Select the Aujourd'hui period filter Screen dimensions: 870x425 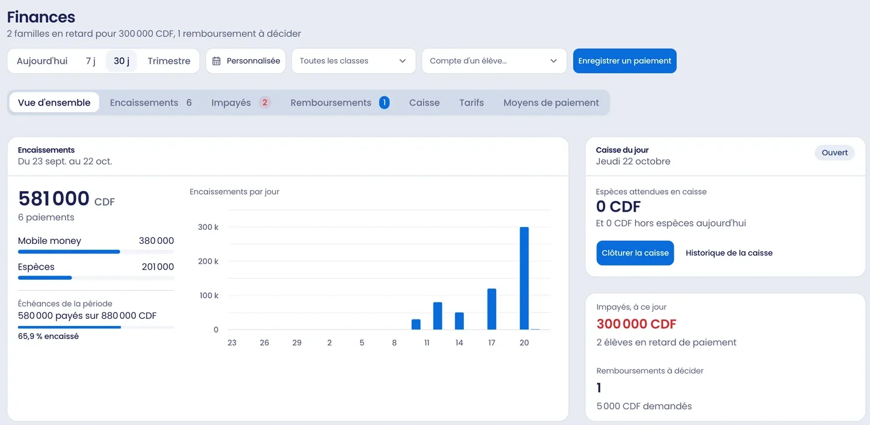coord(42,61)
